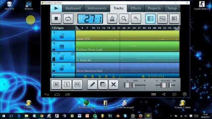Viewport: 212px width, 119px height.
Task: Launch Chrome from the taskbar
Action: [x=42, y=116]
